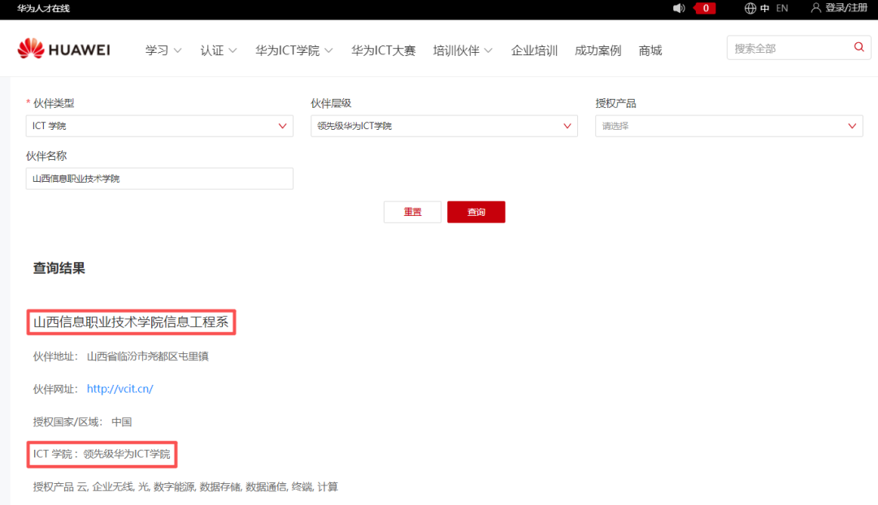Switch to the 商城 section

[x=650, y=50]
